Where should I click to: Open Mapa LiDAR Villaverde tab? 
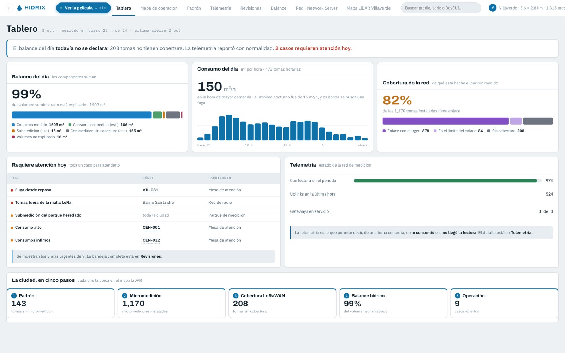click(x=368, y=8)
